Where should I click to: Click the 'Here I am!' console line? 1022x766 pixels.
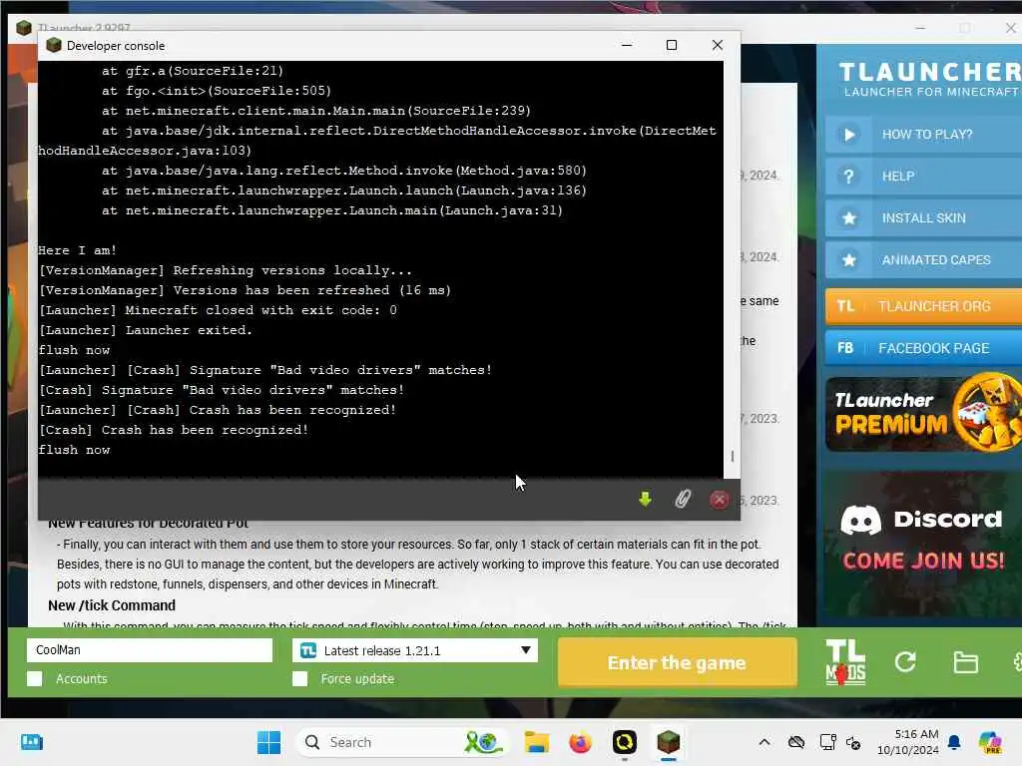point(77,250)
